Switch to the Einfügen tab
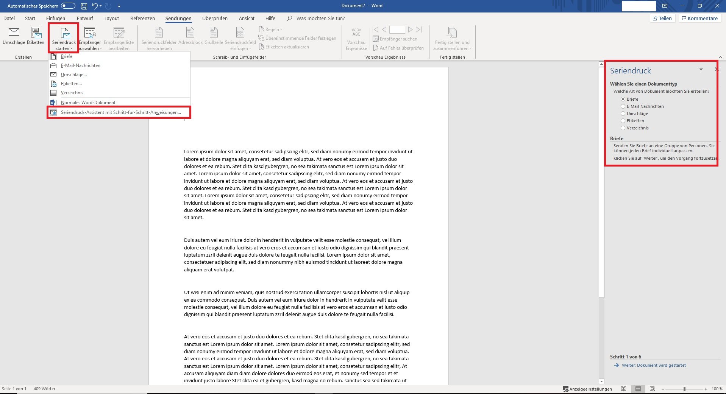This screenshot has width=726, height=394. click(56, 18)
